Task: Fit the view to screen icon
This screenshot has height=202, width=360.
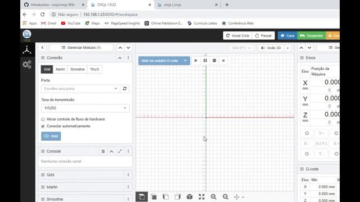Action: click(x=201, y=197)
